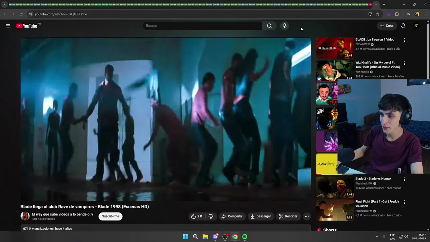Open the channel El wey que sube videos

tap(62, 214)
